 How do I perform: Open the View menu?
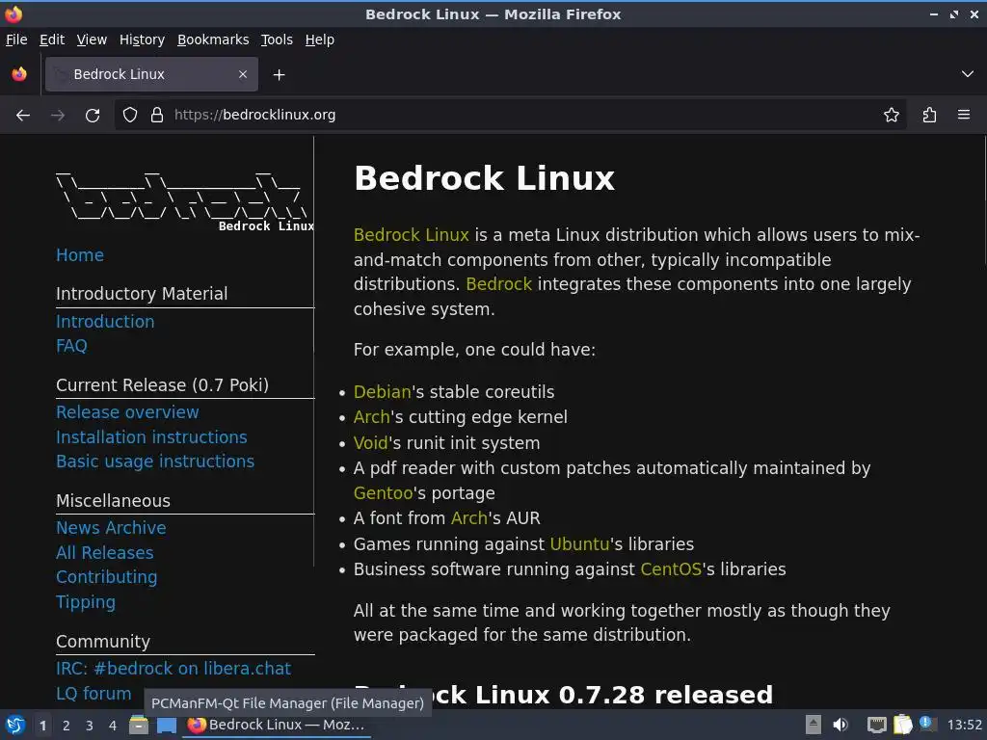coord(92,40)
